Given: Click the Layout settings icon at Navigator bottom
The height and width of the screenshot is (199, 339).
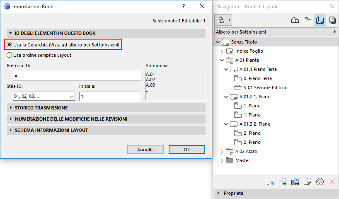Looking at the screenshot, I should (270, 182).
